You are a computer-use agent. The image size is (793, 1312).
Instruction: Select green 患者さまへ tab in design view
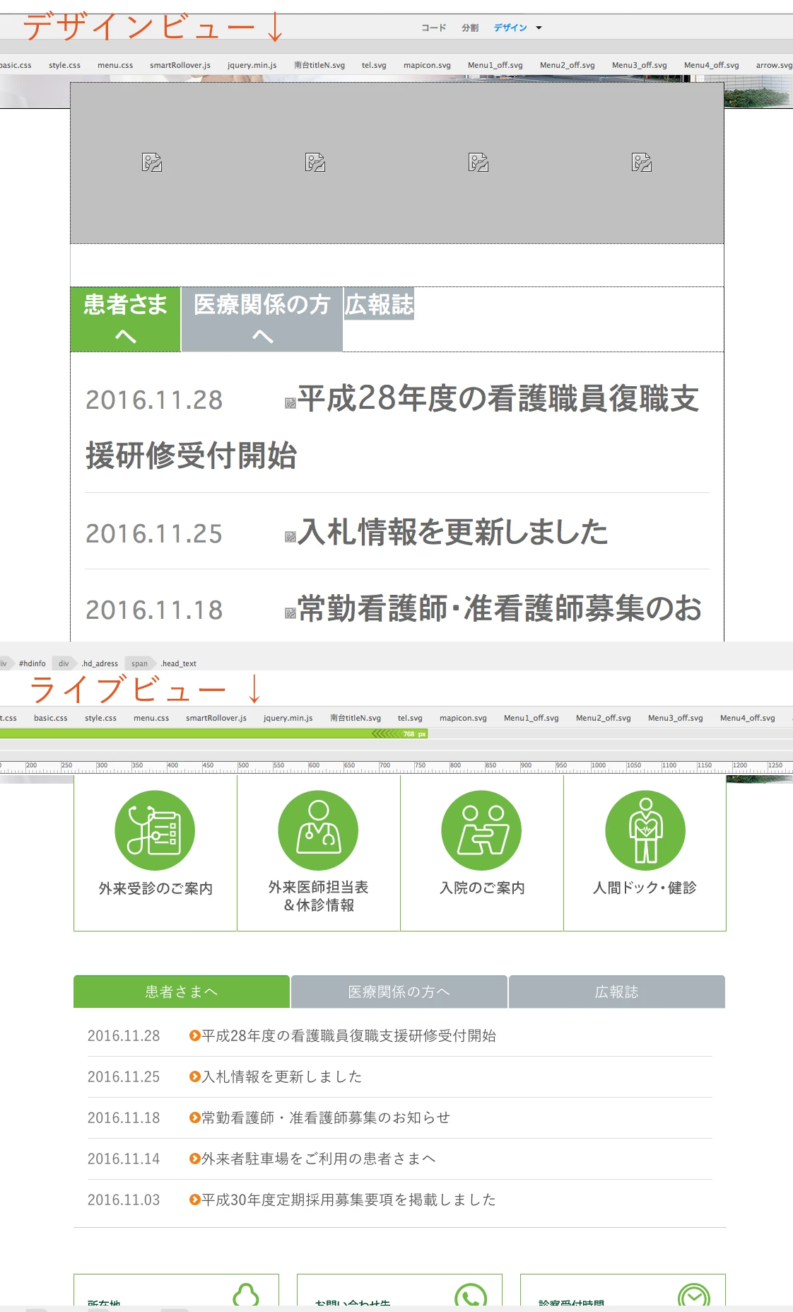pos(125,319)
